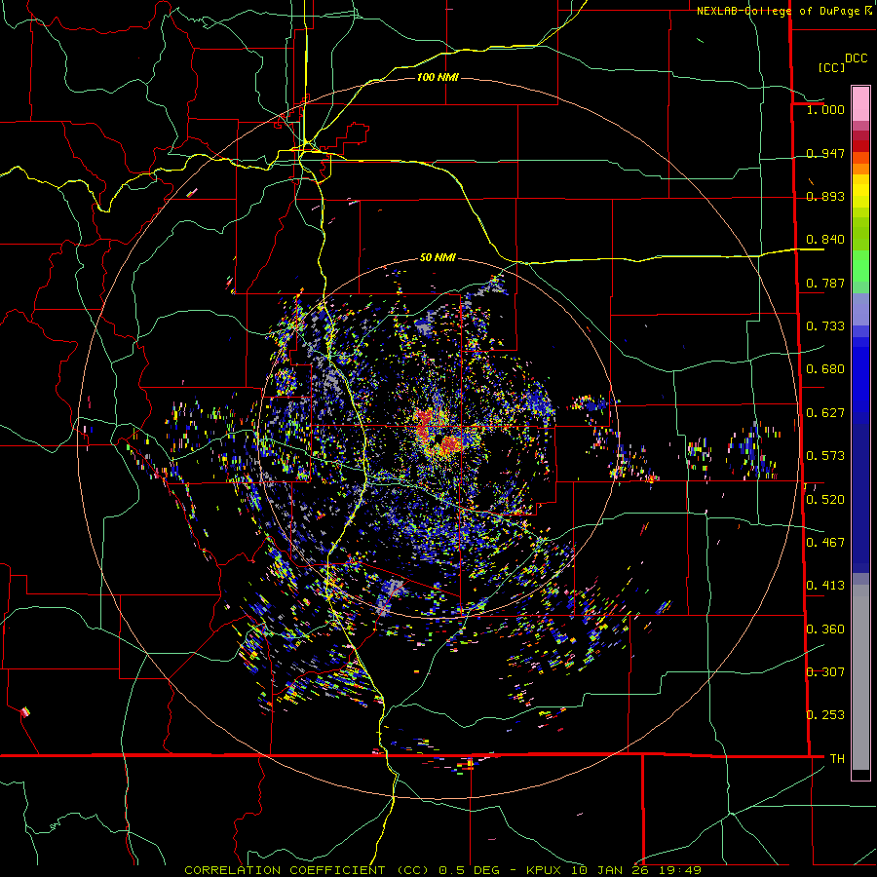Click the 19:49 timestamp text

point(679,870)
